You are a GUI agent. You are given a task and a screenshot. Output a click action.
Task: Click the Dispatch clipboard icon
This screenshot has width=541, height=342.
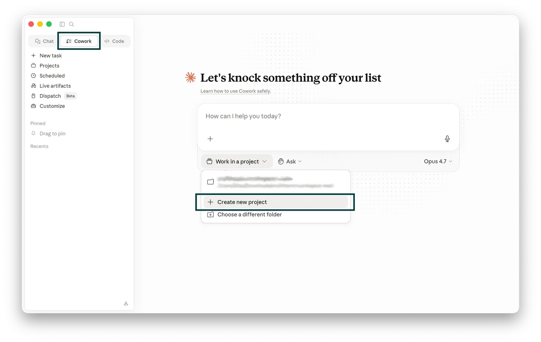(33, 96)
